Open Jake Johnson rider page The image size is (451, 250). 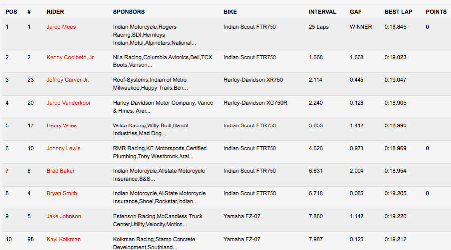pos(63,216)
